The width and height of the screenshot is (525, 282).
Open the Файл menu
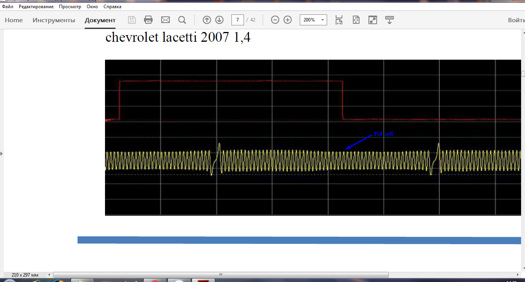tap(8, 7)
